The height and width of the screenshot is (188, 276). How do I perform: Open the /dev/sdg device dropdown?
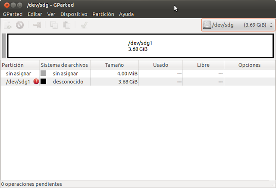[x=238, y=25]
